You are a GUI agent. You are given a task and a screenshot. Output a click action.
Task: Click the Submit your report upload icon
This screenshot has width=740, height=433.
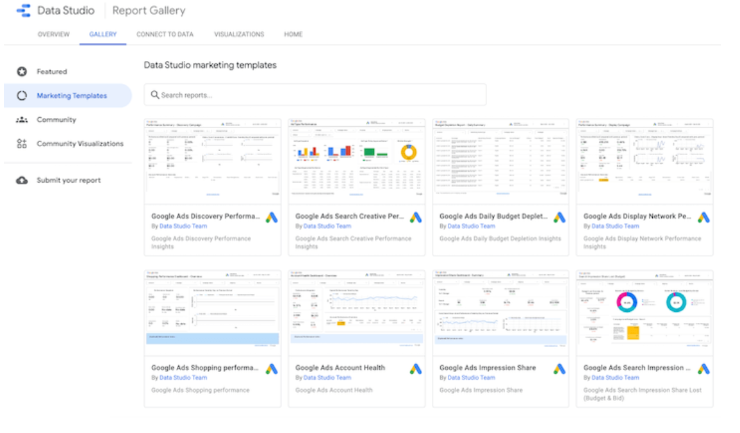point(22,181)
